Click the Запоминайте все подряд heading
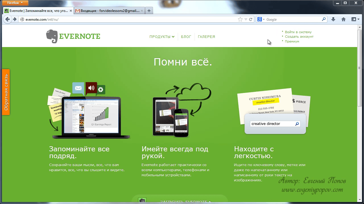The image size is (364, 204). click(79, 152)
